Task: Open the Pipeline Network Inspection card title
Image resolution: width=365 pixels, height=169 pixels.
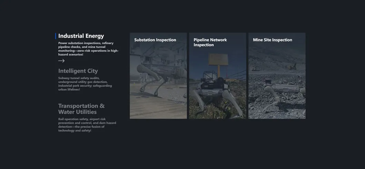Action: point(210,42)
